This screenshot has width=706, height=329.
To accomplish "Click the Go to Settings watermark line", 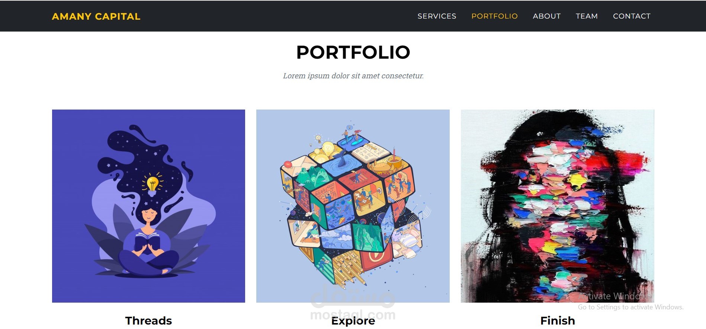I will pyautogui.click(x=630, y=307).
